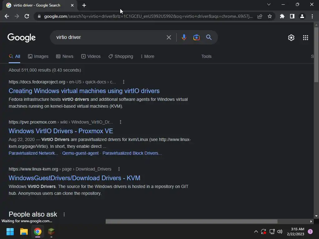Search by image with the camera icon

point(196,37)
